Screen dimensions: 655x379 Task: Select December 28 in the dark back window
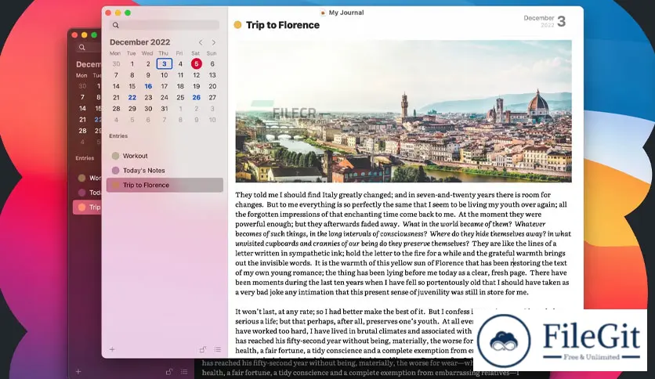(x=82, y=131)
